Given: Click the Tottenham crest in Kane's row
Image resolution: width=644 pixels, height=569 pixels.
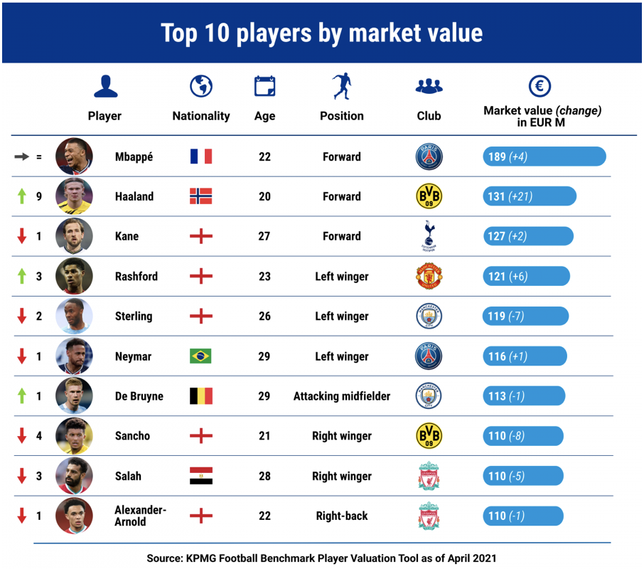Looking at the screenshot, I should [429, 236].
